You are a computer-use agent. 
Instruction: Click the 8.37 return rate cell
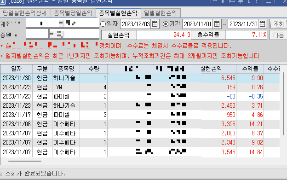(x=250, y=133)
